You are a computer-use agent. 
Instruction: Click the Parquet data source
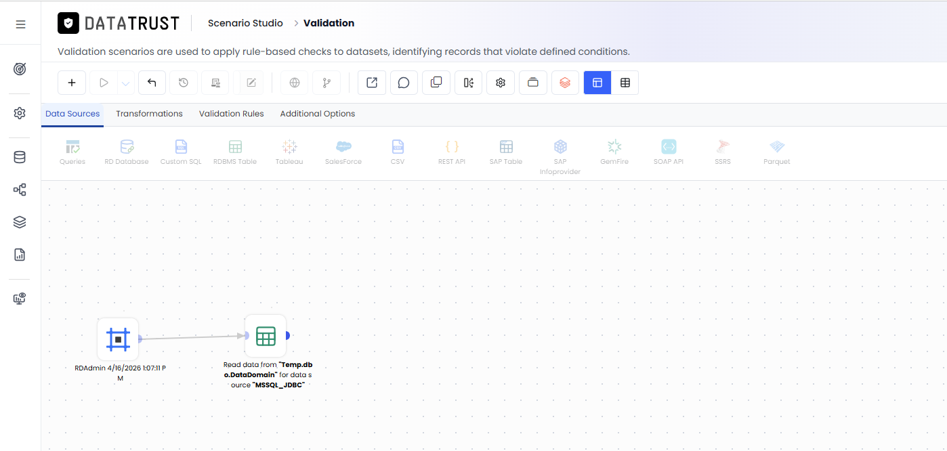pyautogui.click(x=777, y=152)
